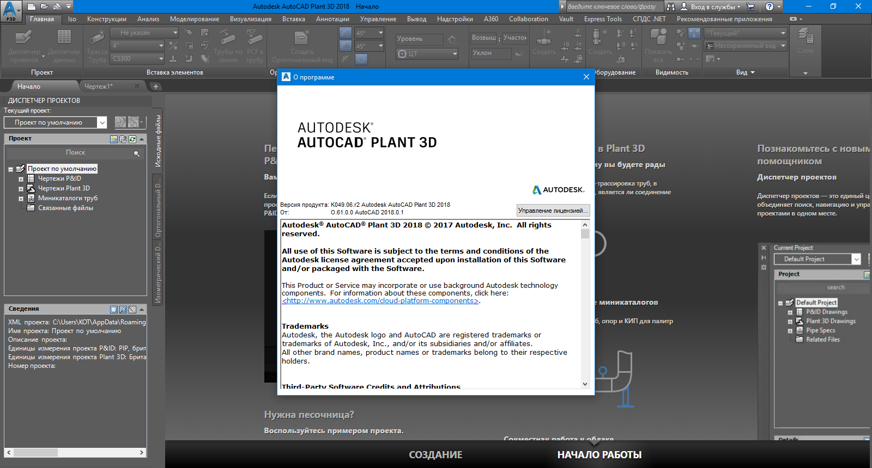The height and width of the screenshot is (468, 872).
Task: Expand the Миникаталоги труб tree node
Action: [21, 199]
